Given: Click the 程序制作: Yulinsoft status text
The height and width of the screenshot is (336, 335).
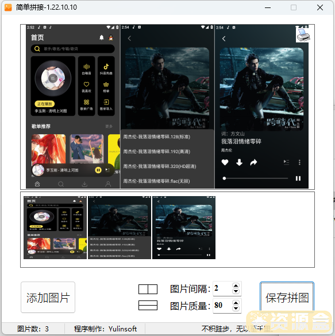Looking at the screenshot, I should [x=105, y=329].
